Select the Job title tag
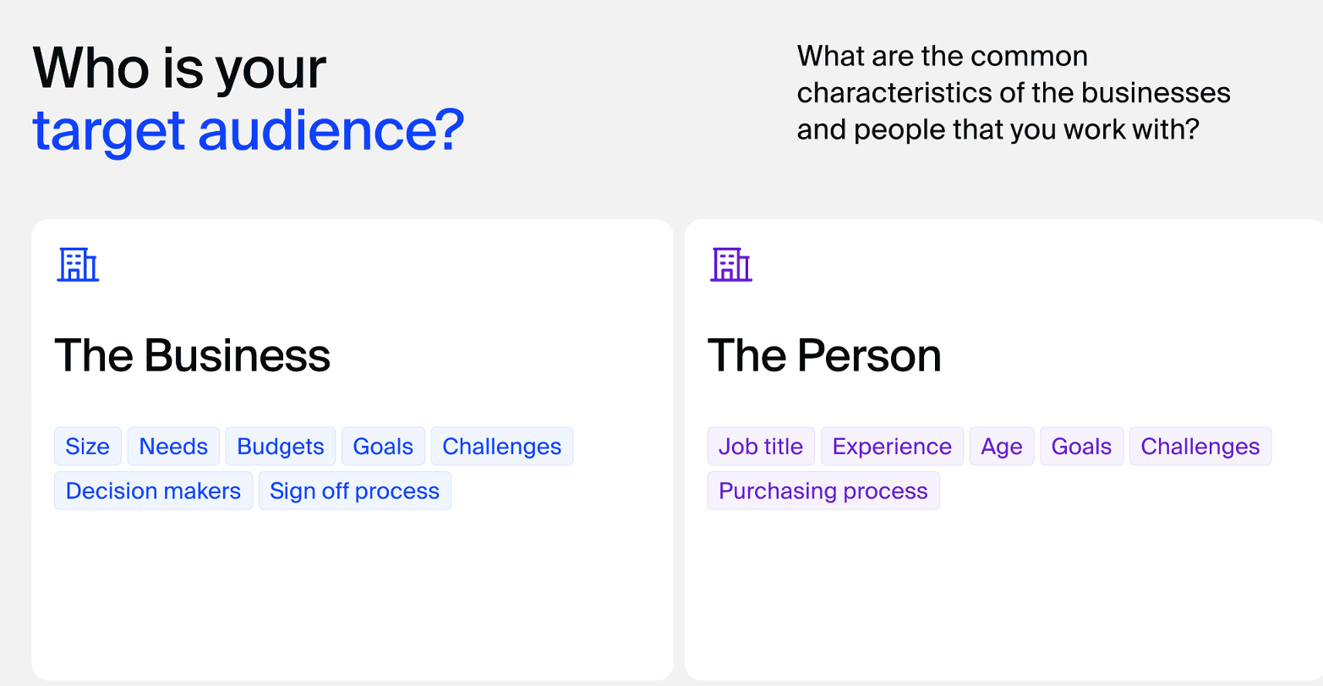The image size is (1323, 686). pos(761,447)
